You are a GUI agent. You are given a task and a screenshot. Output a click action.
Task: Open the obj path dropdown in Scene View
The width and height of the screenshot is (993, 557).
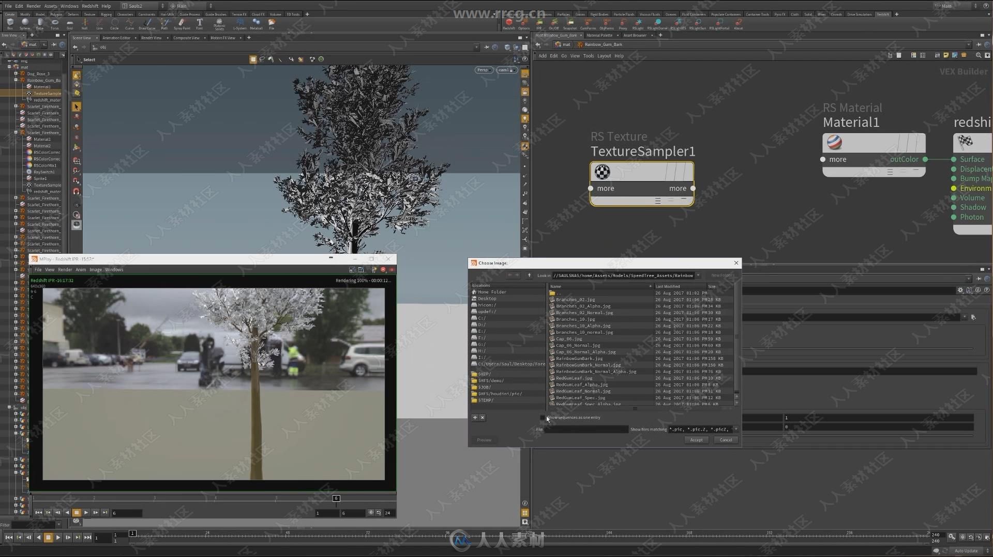pos(476,47)
